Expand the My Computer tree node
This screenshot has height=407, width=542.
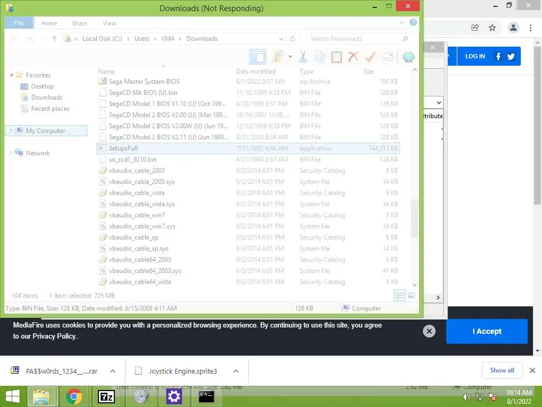[x=12, y=130]
